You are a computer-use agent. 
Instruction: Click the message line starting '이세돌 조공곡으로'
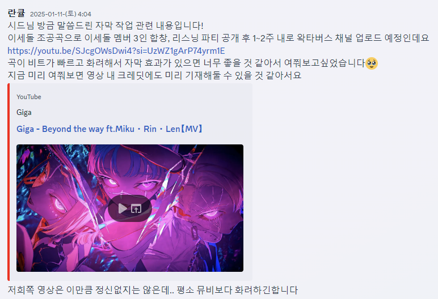tap(218, 38)
